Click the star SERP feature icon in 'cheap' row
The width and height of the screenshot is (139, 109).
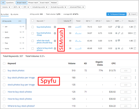[116, 33]
